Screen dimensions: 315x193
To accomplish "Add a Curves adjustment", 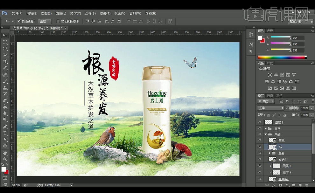I will click(282, 75).
